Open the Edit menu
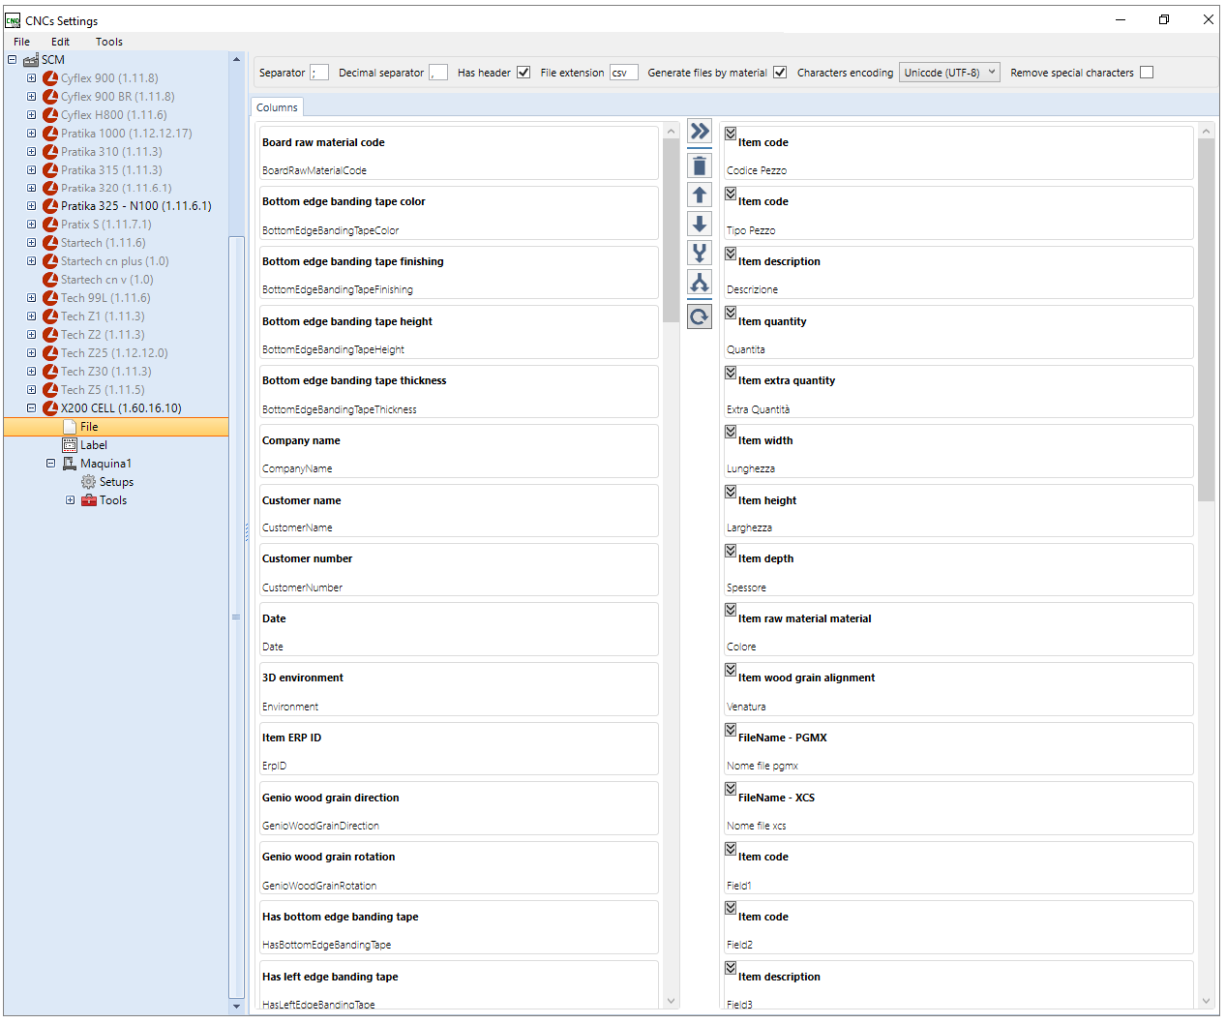1226x1024 pixels. click(60, 42)
